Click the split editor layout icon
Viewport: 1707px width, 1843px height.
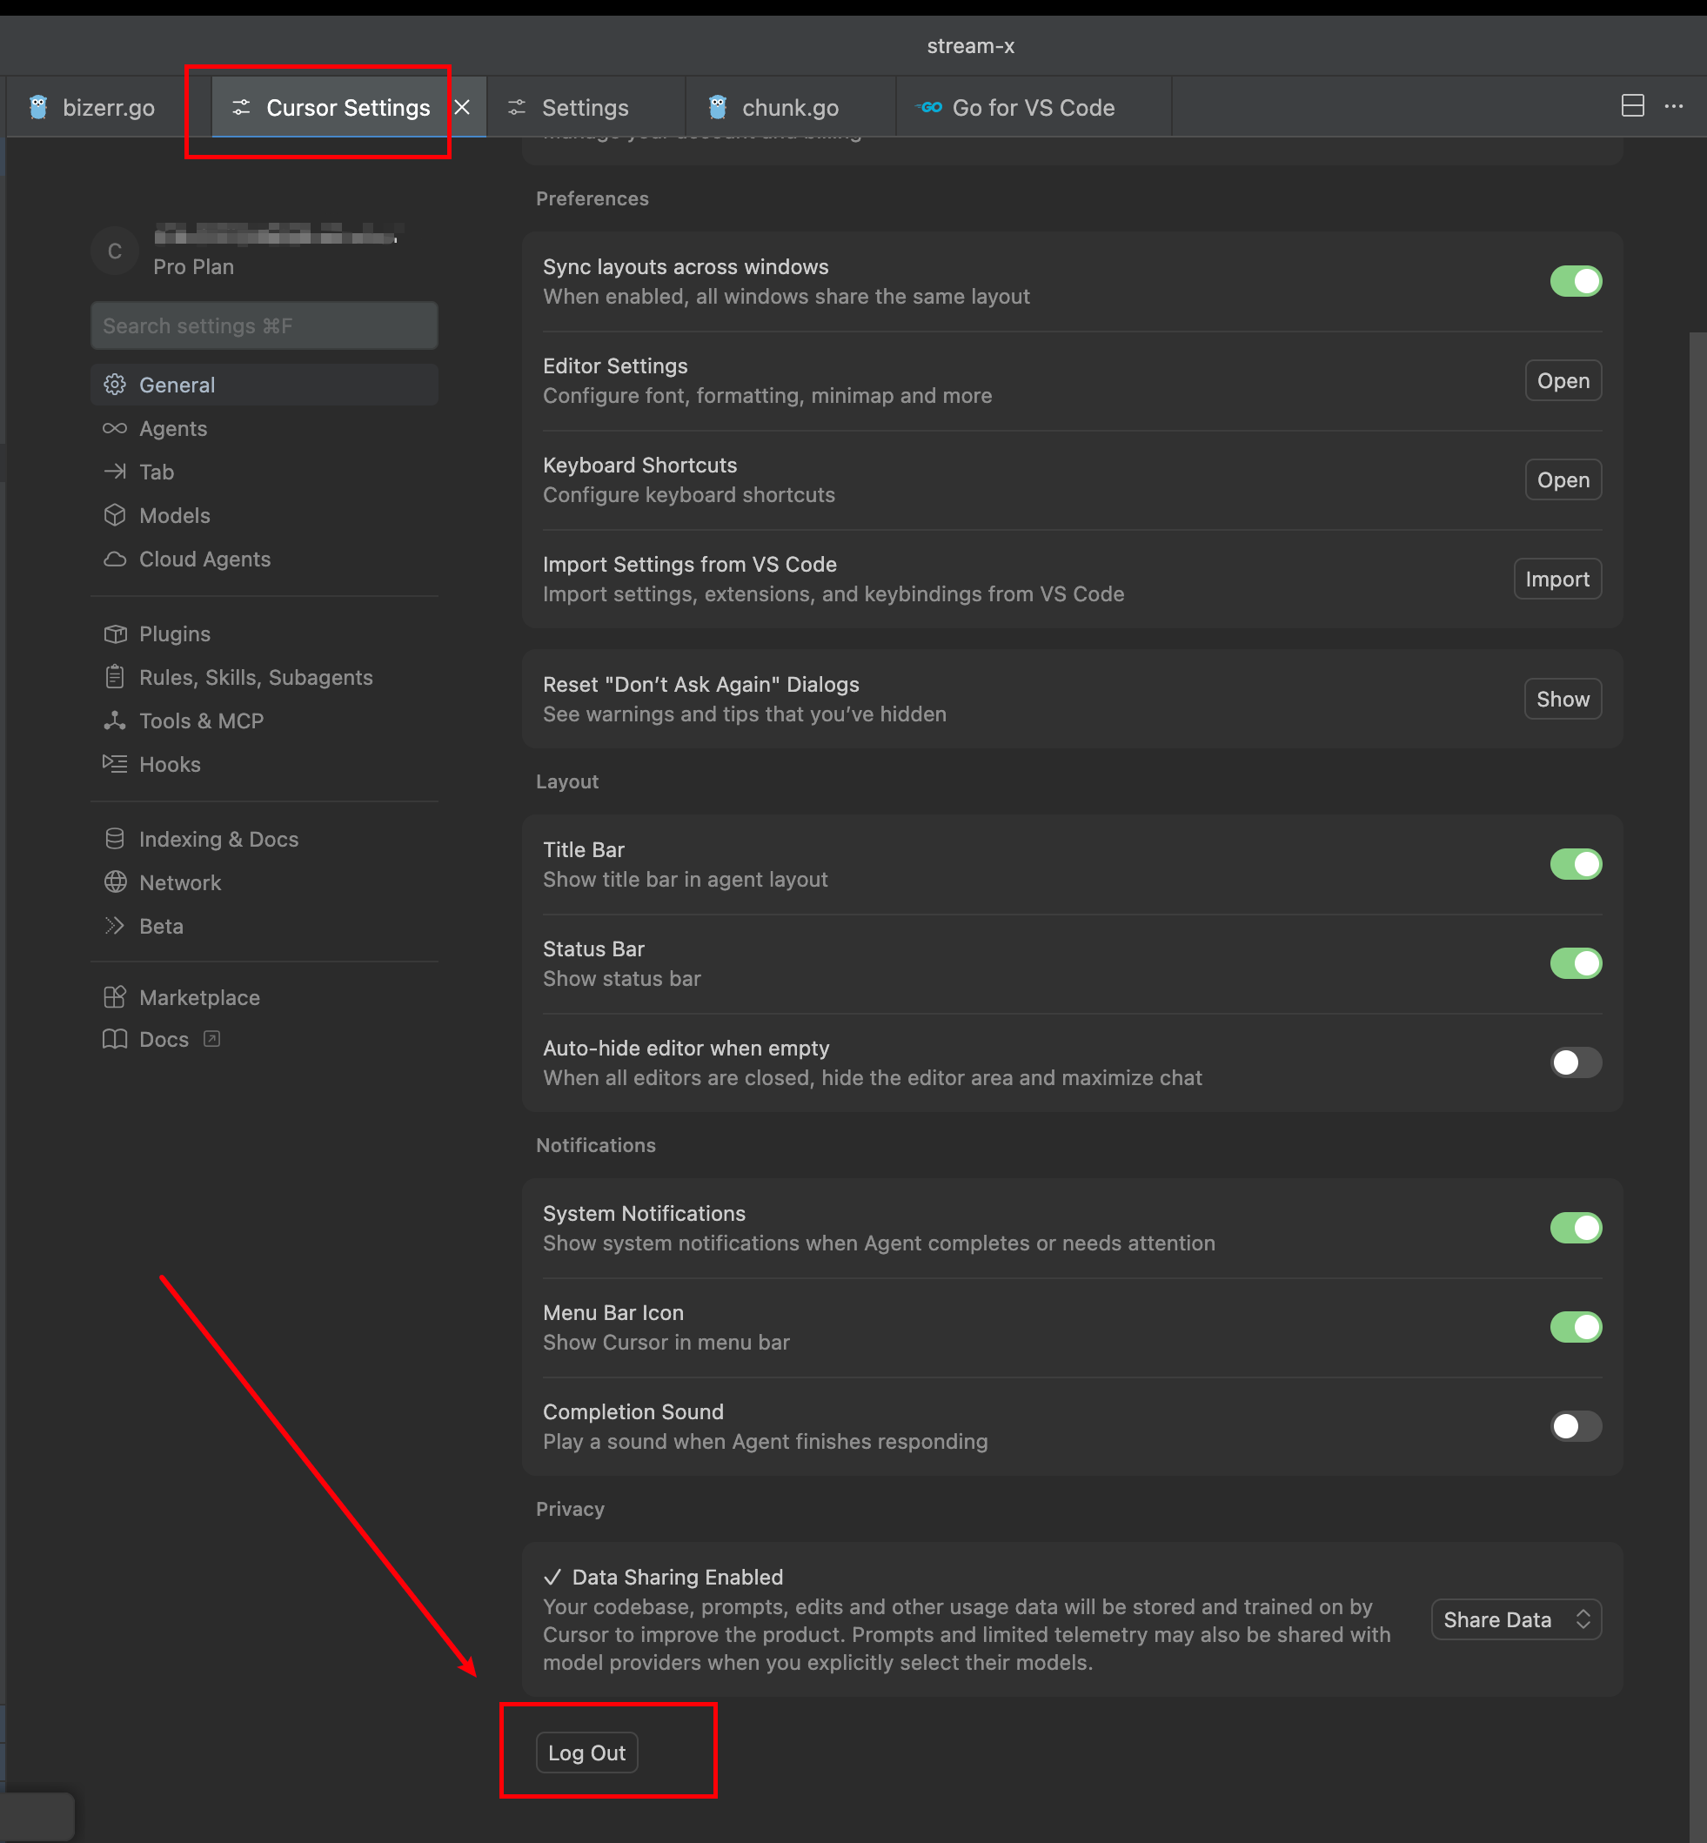[1632, 105]
